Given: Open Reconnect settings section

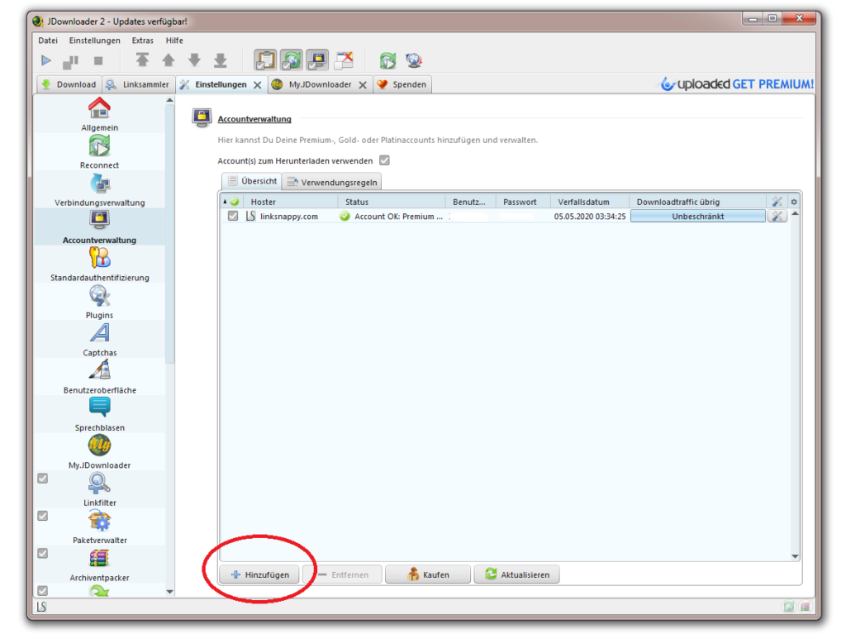Looking at the screenshot, I should tap(99, 152).
